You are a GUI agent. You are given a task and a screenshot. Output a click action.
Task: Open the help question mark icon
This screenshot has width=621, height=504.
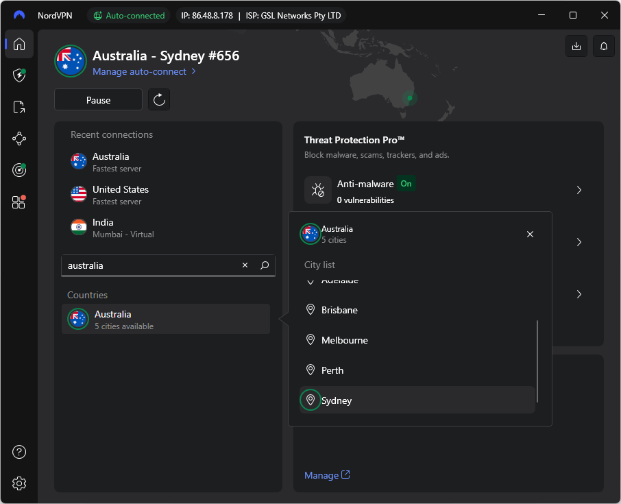19,452
